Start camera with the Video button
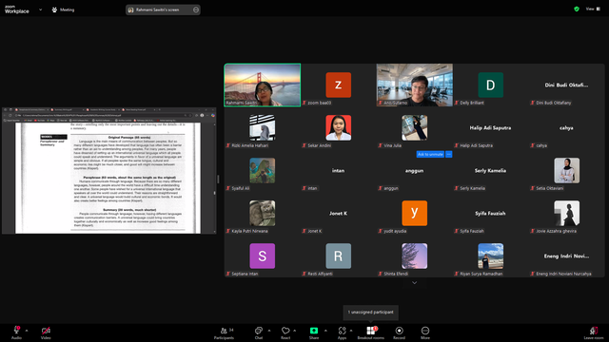 46,332
